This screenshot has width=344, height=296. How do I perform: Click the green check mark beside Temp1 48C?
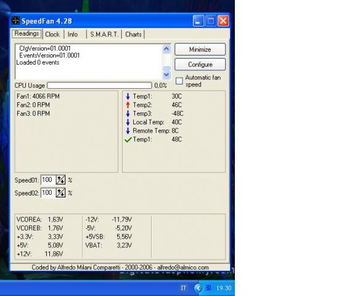[128, 139]
